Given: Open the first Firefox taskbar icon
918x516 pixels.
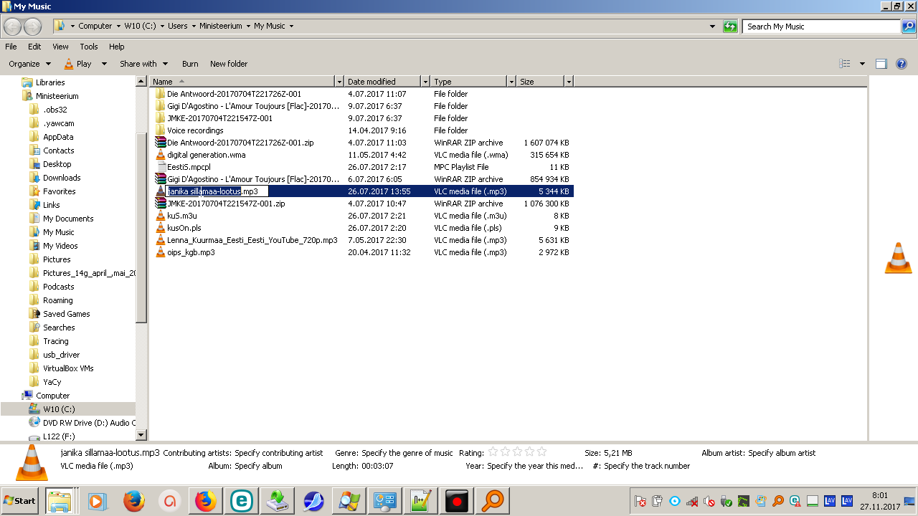Looking at the screenshot, I should 133,501.
